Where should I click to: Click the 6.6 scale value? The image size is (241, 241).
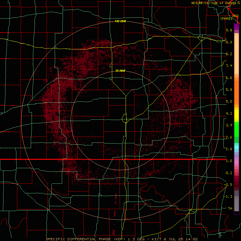[229, 78]
